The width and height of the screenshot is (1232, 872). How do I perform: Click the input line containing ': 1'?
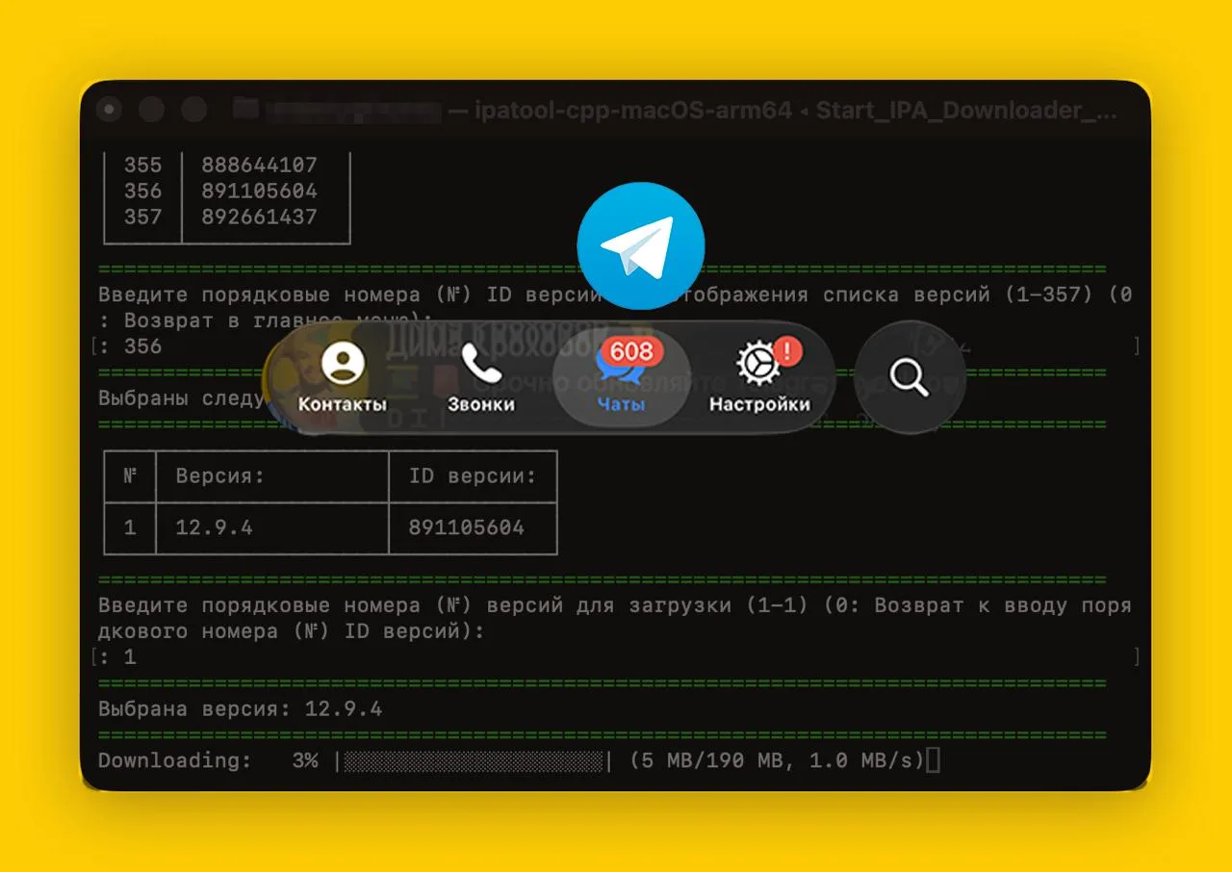point(615,657)
